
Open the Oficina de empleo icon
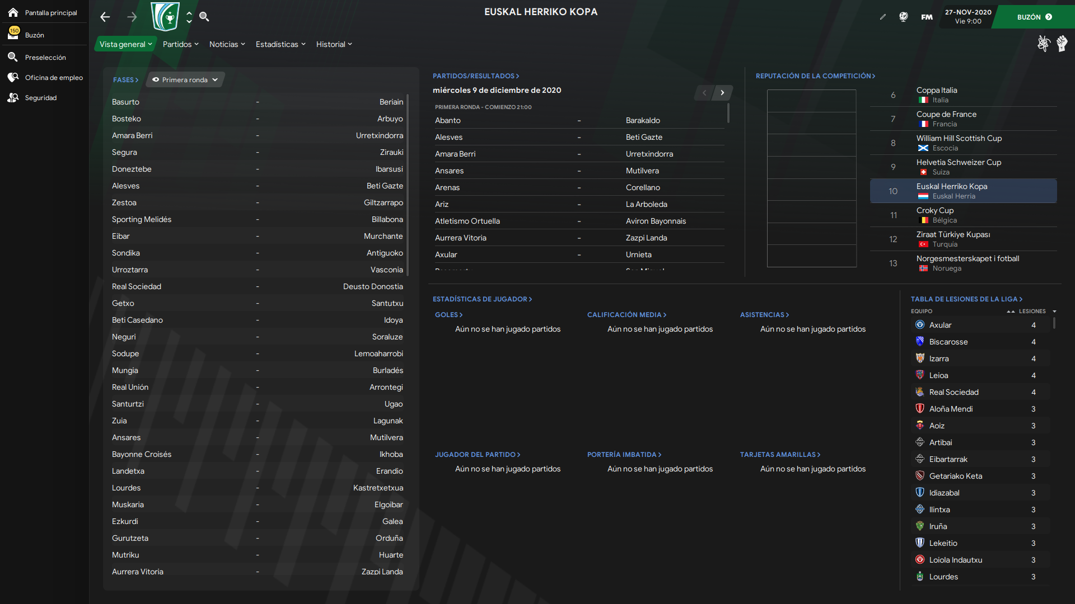click(x=13, y=77)
